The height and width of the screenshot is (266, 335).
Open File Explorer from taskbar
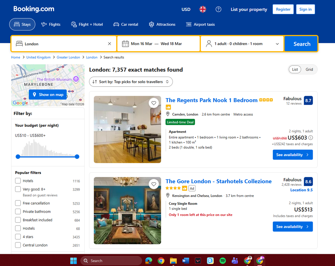tap(173, 261)
